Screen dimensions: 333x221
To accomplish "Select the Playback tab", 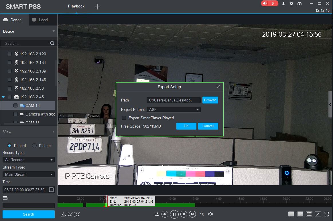I will (76, 6).
